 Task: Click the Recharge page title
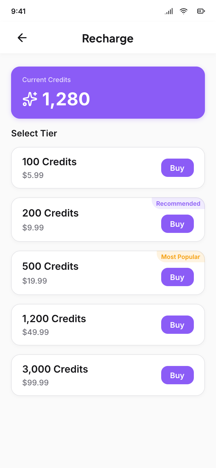click(108, 39)
